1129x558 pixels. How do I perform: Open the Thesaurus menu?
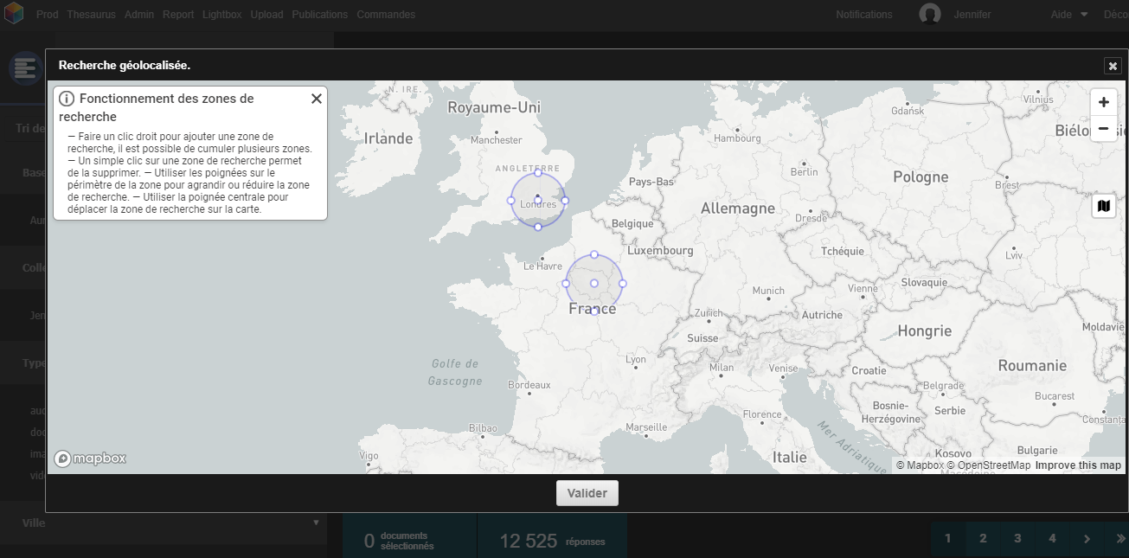tap(91, 14)
